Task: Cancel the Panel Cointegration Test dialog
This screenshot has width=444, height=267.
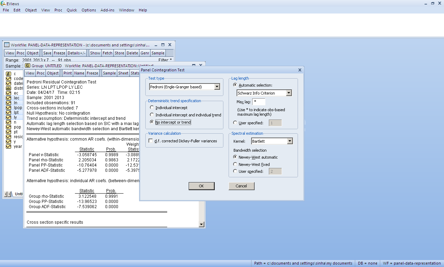Action: (241, 186)
